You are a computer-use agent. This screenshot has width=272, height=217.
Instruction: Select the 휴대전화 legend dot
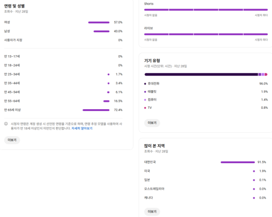[145, 84]
